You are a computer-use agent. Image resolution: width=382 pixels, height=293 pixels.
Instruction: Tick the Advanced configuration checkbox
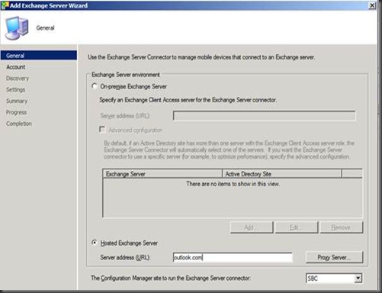102,130
